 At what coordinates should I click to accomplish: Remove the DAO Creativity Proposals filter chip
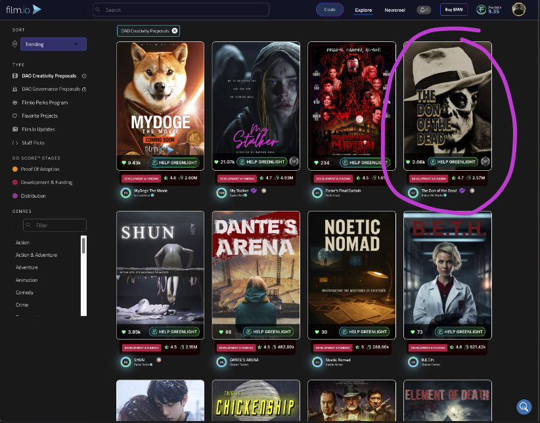175,31
